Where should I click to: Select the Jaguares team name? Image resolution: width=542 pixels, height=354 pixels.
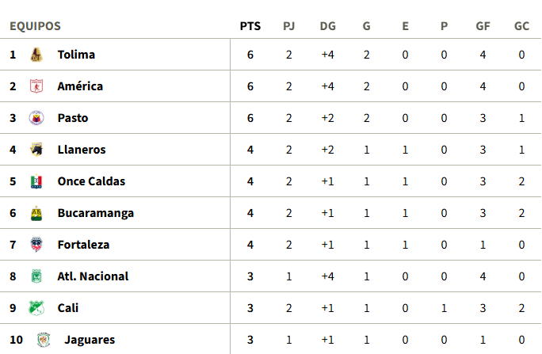(x=90, y=340)
